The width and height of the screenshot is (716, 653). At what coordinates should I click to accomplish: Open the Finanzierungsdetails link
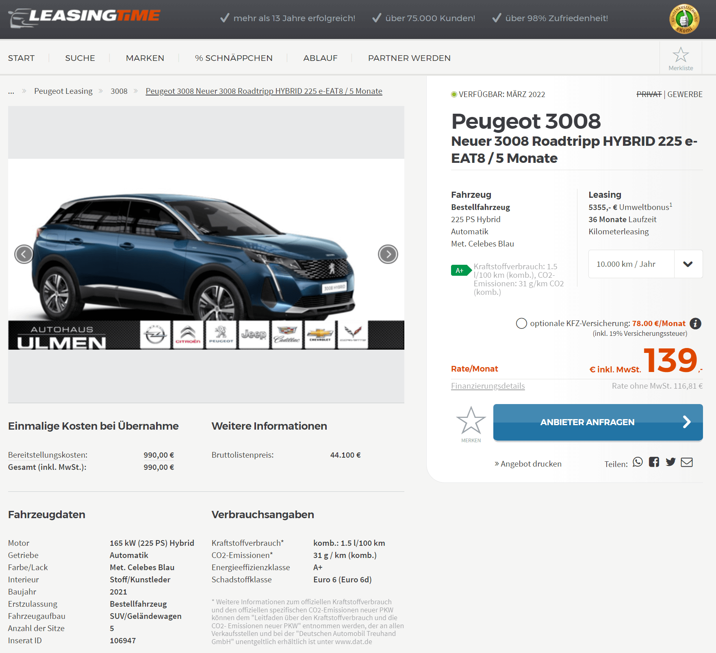(488, 386)
